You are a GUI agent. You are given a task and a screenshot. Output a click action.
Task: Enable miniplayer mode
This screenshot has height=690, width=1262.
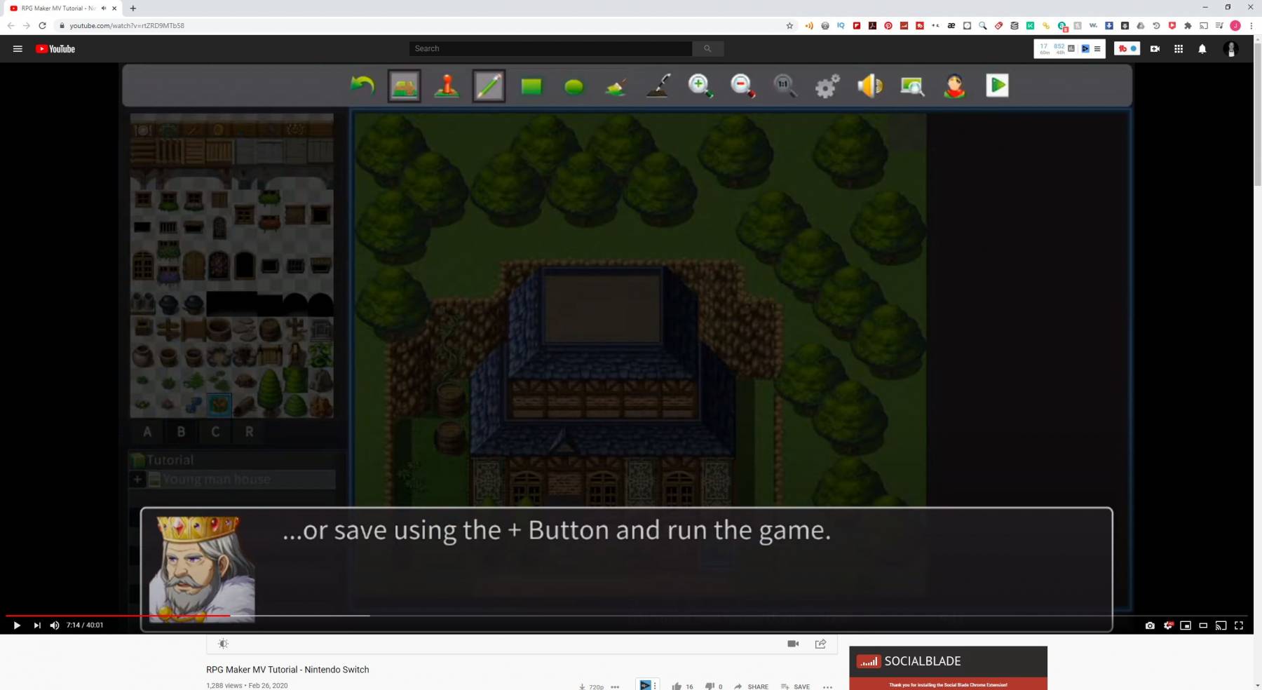[x=1186, y=625]
